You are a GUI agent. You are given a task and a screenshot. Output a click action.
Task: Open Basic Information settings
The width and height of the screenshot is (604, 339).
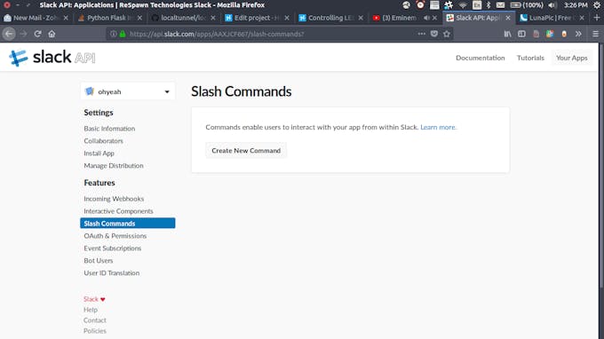(109, 129)
